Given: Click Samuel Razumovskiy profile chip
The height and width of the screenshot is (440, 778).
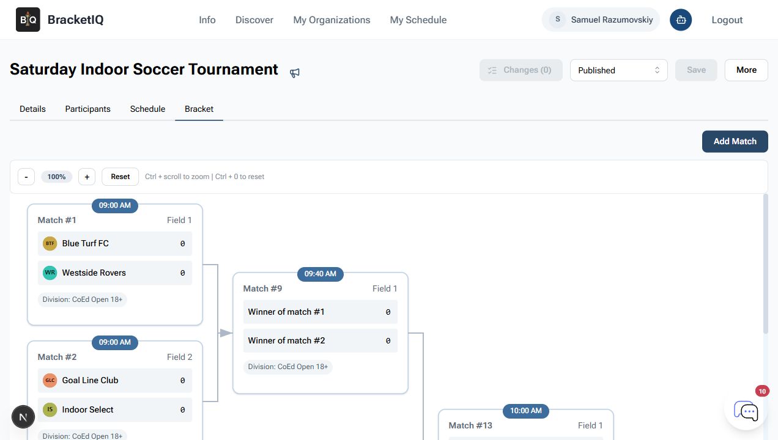Looking at the screenshot, I should point(601,20).
